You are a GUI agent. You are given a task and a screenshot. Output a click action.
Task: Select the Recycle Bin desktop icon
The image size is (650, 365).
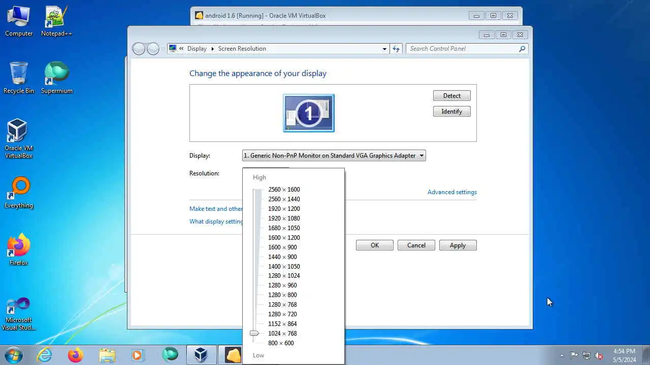click(19, 78)
